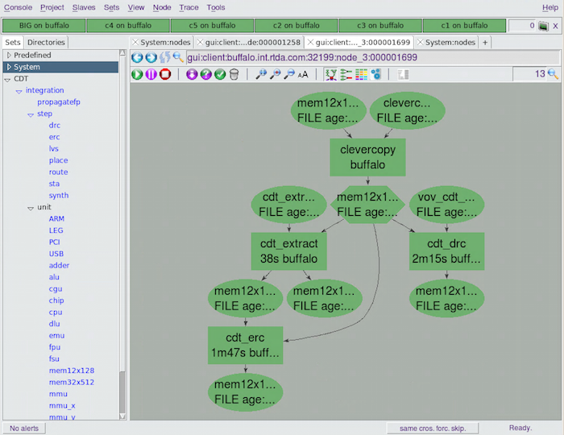Start jobs with the green play button

(x=137, y=74)
